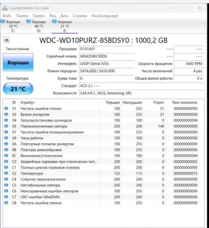Select Полных циклов парковок головок text
Viewport: 209px width, 228px height.
click(50, 168)
